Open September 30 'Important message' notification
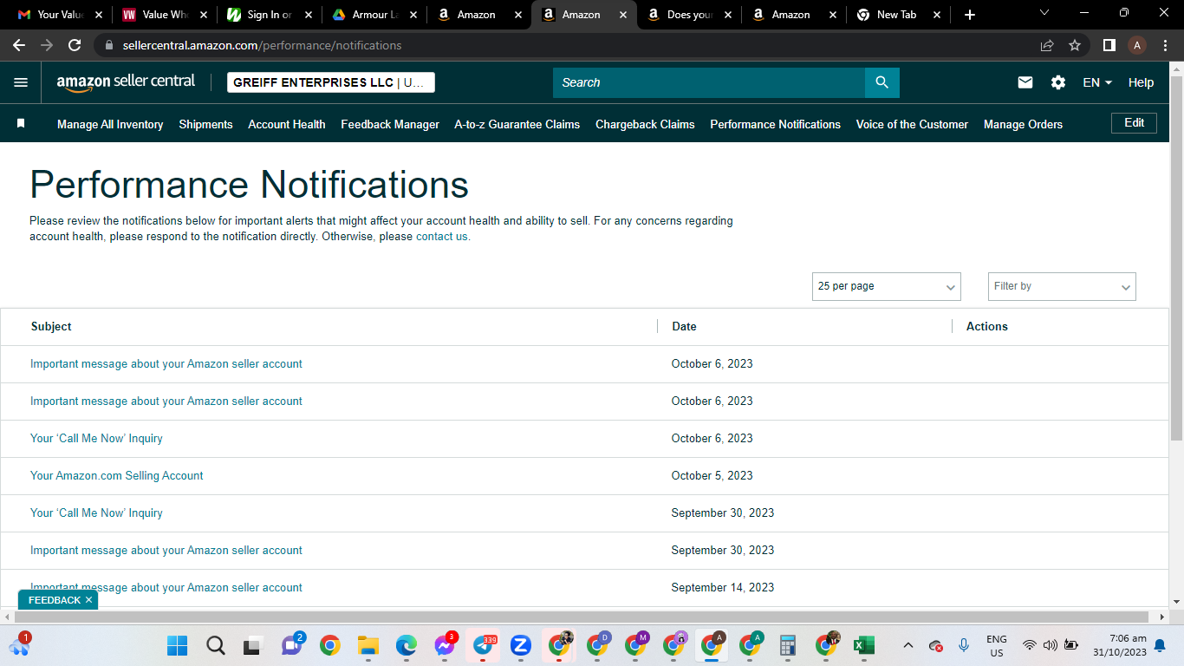Viewport: 1184px width, 666px height. point(166,550)
